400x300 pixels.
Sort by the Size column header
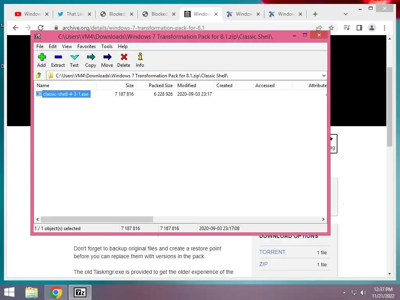coord(116,86)
